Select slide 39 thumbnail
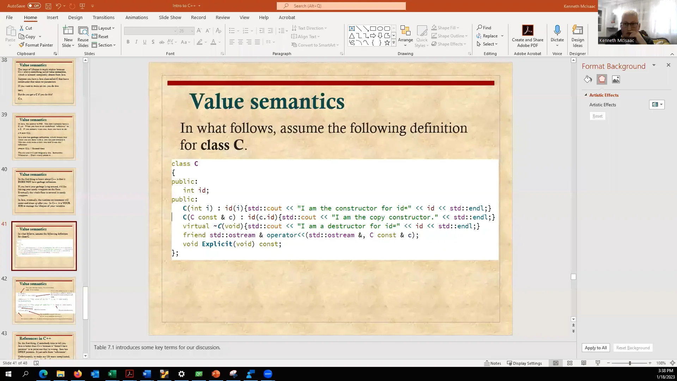Image resolution: width=677 pixels, height=381 pixels. (x=44, y=137)
